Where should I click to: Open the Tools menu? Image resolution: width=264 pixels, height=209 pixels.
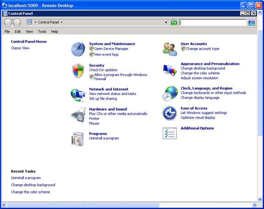point(42,32)
